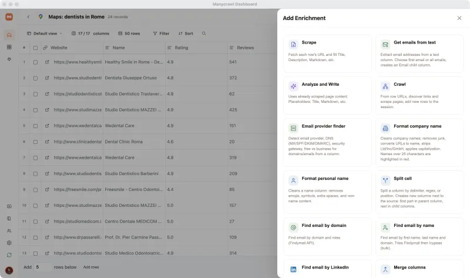Open the table search magnifier

pos(204,34)
